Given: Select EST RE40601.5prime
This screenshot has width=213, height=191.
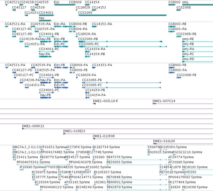Looking at the screenshot, I should [x=137, y=185].
